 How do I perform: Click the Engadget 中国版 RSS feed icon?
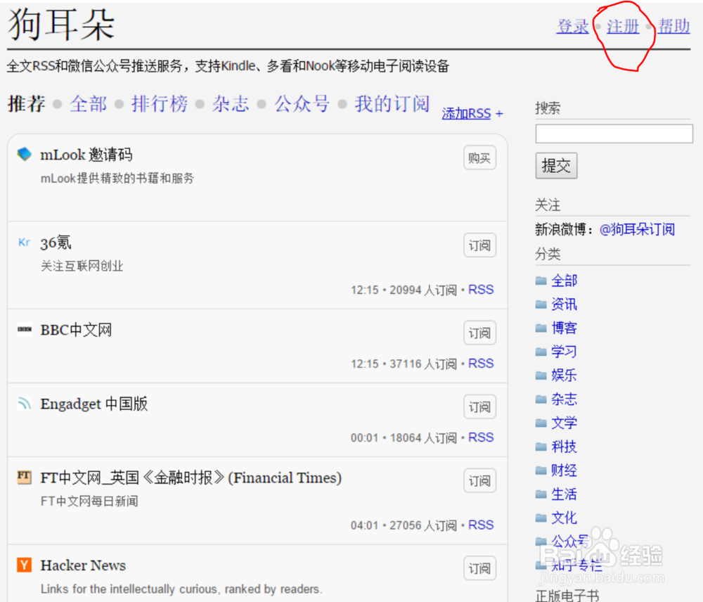click(24, 403)
